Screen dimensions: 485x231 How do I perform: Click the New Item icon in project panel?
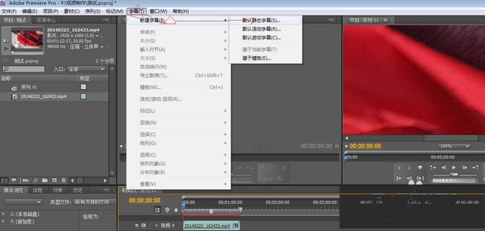pos(54,180)
